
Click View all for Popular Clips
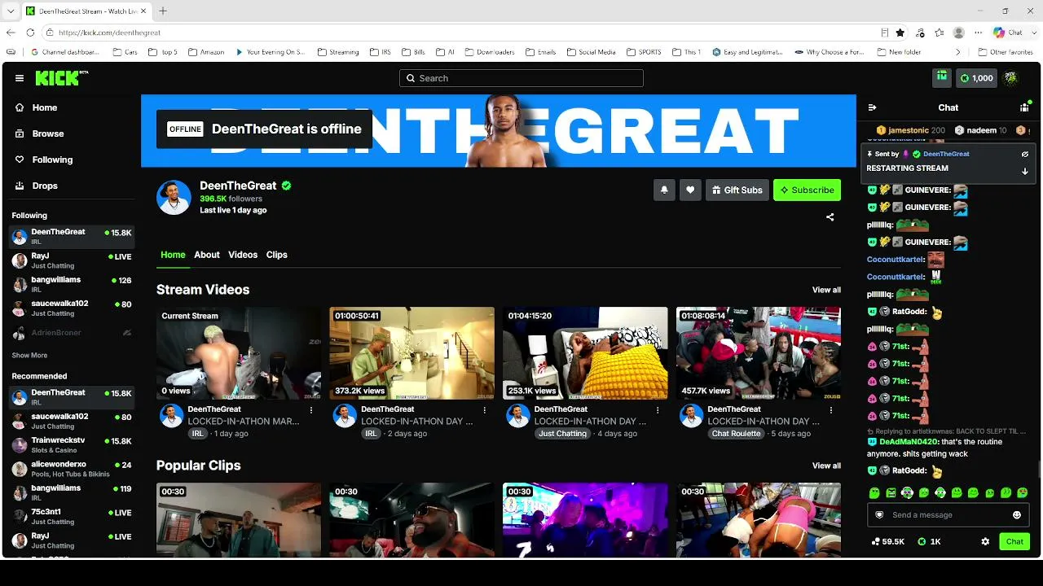coord(826,466)
